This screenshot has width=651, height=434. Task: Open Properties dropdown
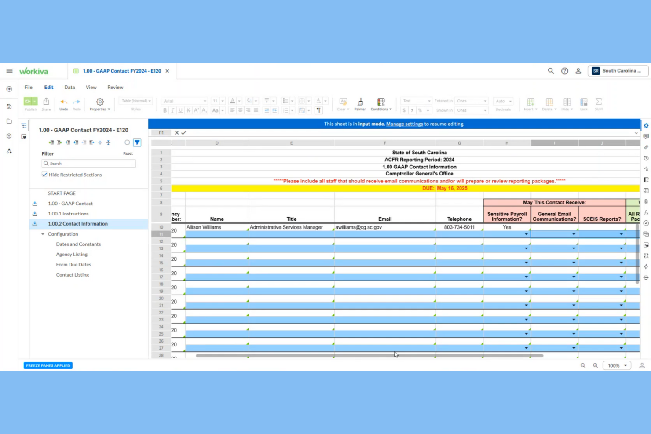[x=100, y=105]
